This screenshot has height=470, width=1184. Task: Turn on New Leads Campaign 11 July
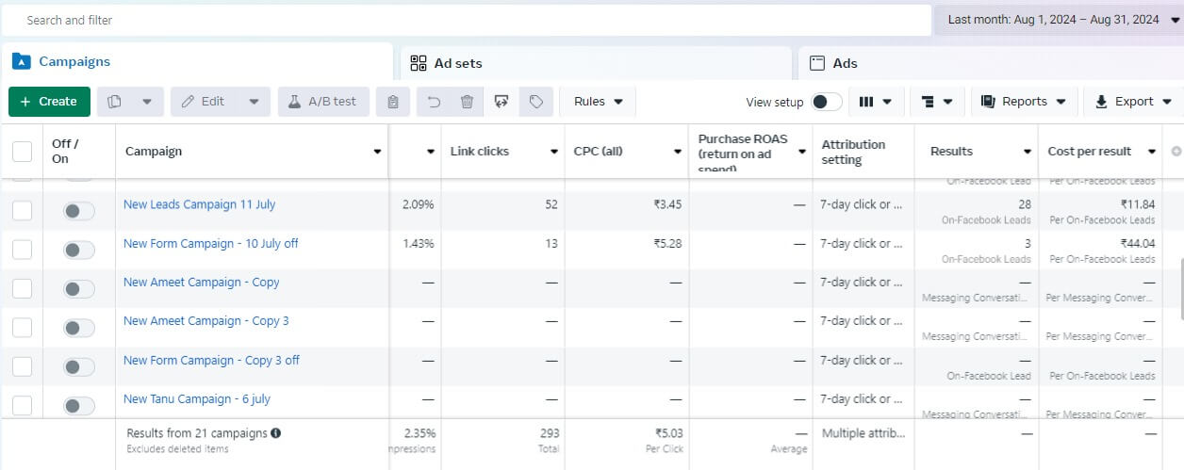(x=79, y=211)
